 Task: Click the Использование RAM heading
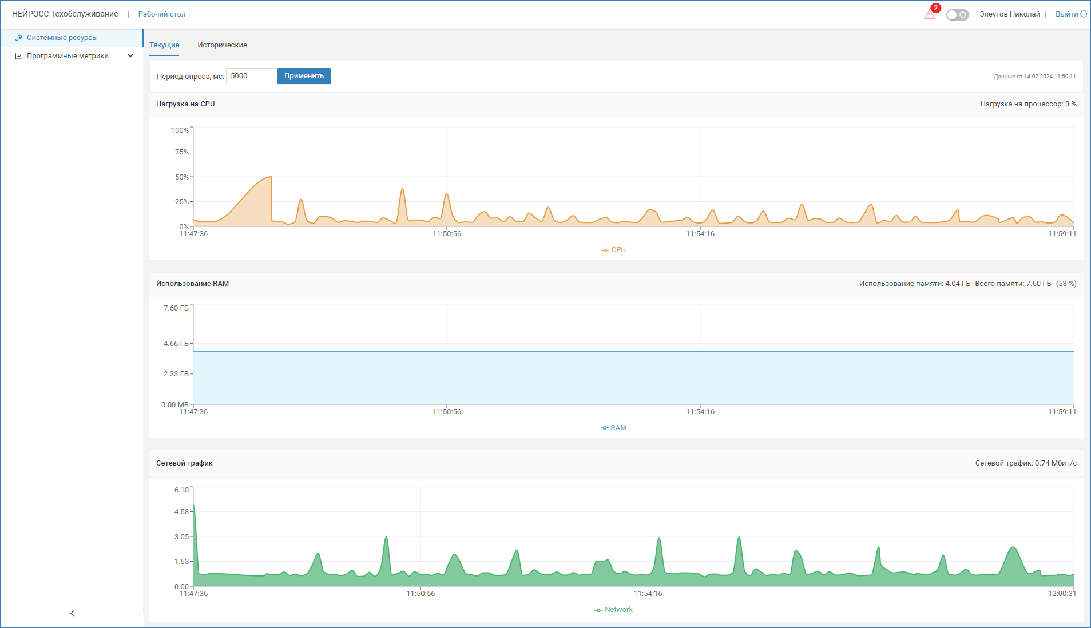point(192,284)
